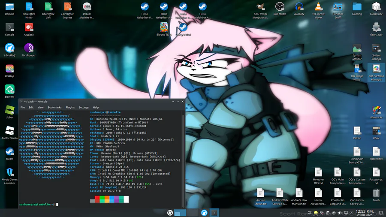386x217 pixels.
Task: Open the Help menu in Konsole
Action: 96,107
